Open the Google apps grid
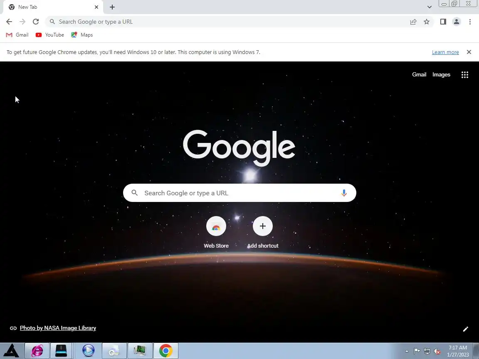479x359 pixels. click(x=464, y=75)
